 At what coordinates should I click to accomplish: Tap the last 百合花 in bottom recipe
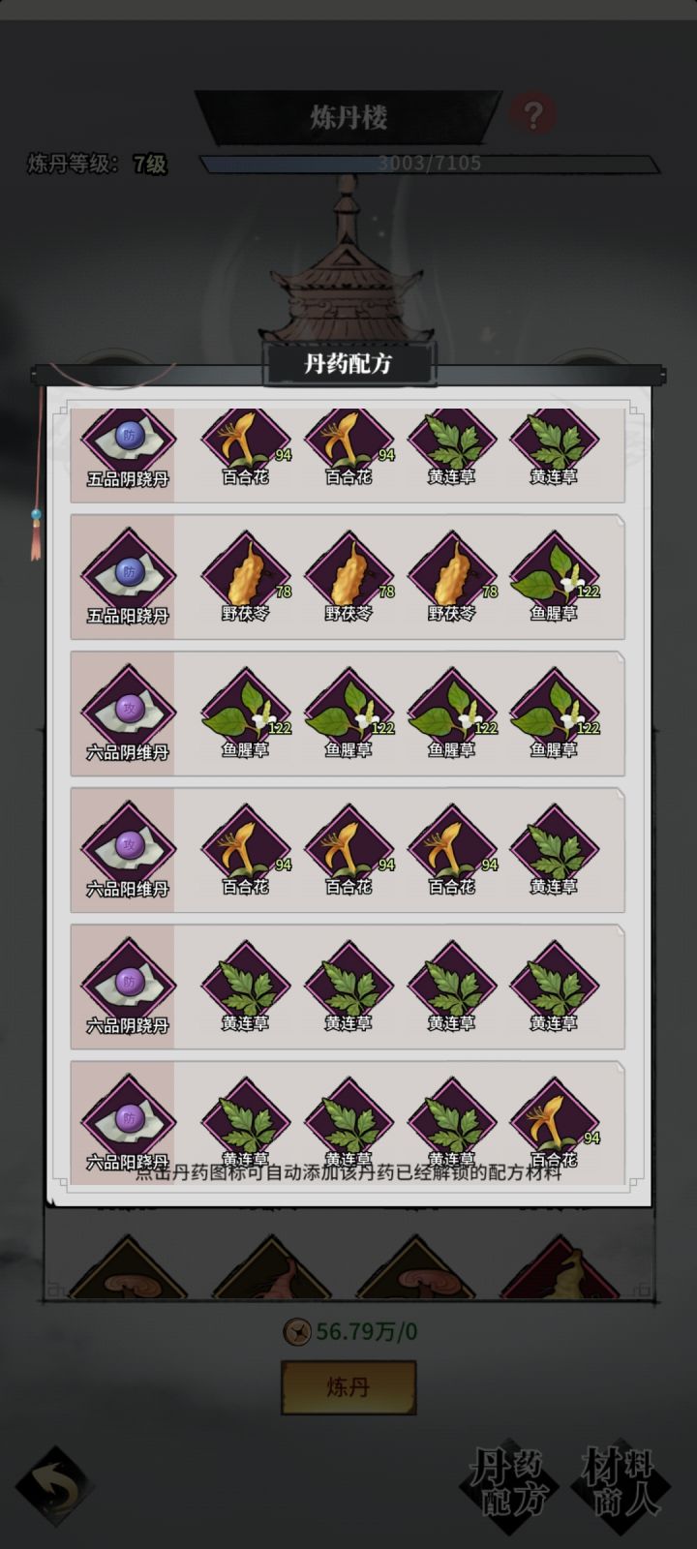555,1121
